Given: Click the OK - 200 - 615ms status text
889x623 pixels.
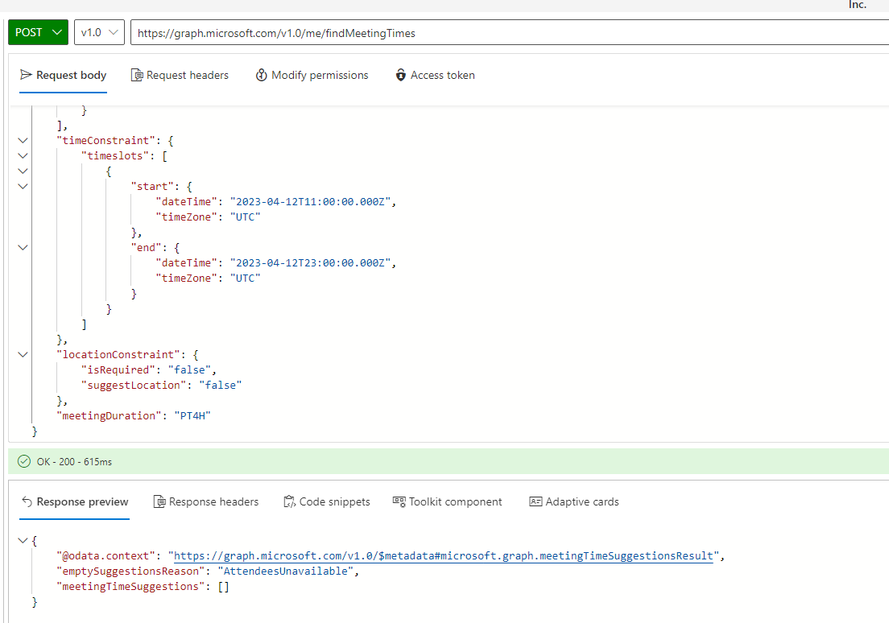Looking at the screenshot, I should coord(74,461).
